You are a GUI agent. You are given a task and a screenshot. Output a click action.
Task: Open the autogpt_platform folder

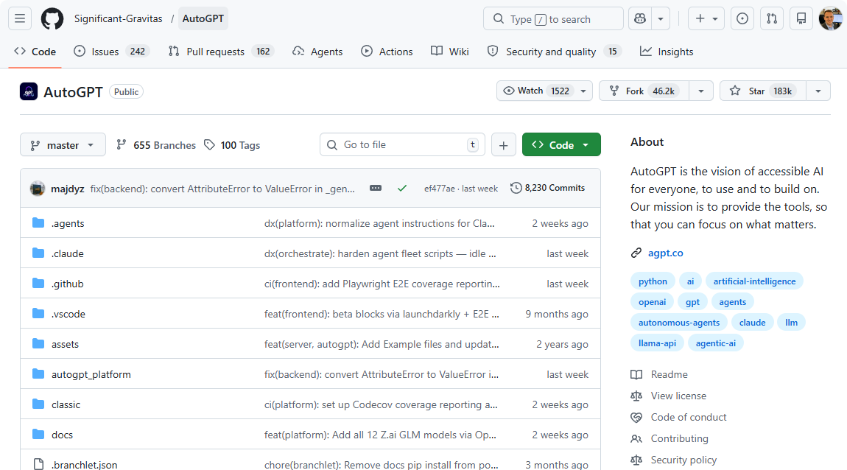click(x=91, y=374)
